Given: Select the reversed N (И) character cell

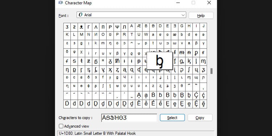Looking at the screenshot, I should pyautogui.click(x=96, y=36).
